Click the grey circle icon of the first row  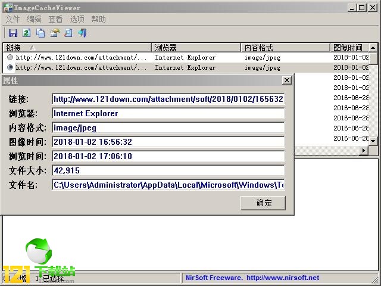(10, 57)
